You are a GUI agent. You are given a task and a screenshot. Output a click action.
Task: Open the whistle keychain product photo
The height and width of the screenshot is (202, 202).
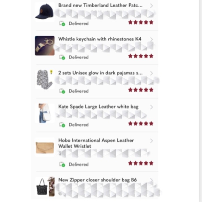click(x=45, y=46)
